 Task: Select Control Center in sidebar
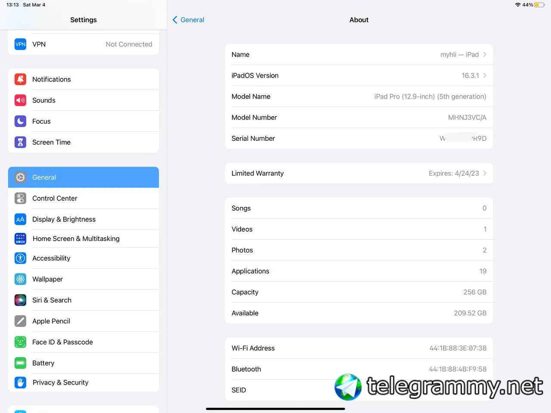tap(84, 198)
